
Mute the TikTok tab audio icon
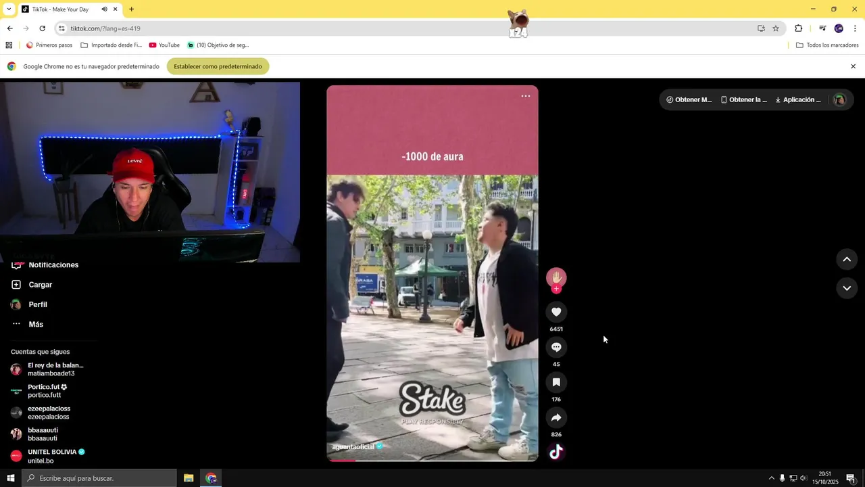pyautogui.click(x=104, y=9)
